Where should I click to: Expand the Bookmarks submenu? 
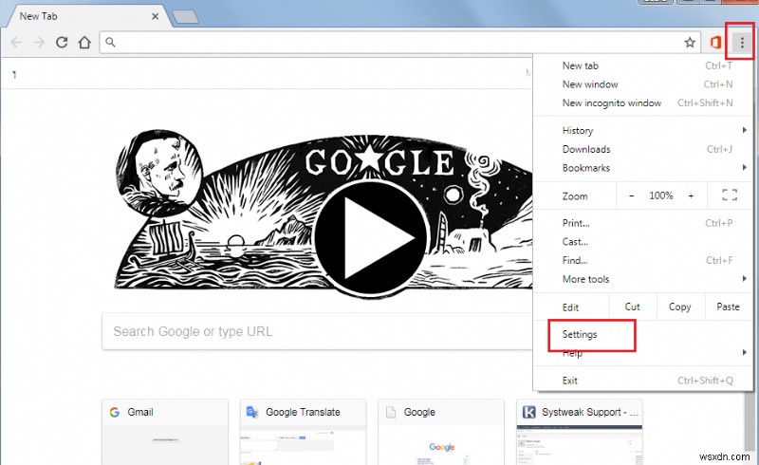coord(643,168)
